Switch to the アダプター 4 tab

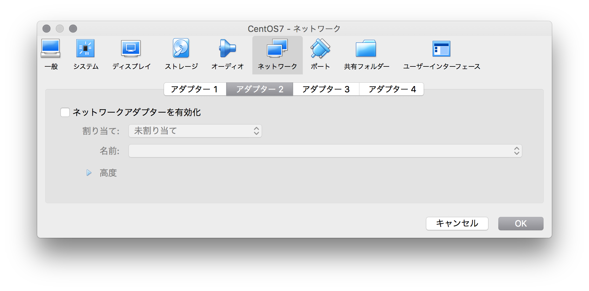point(391,89)
